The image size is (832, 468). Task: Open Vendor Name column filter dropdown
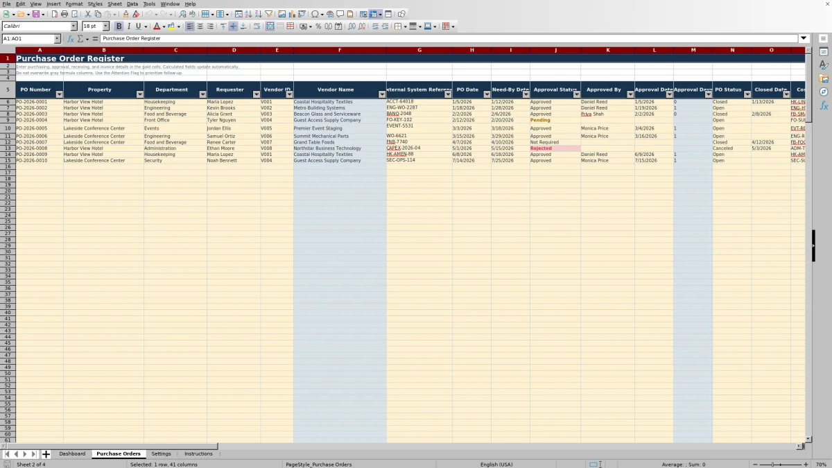pos(382,94)
